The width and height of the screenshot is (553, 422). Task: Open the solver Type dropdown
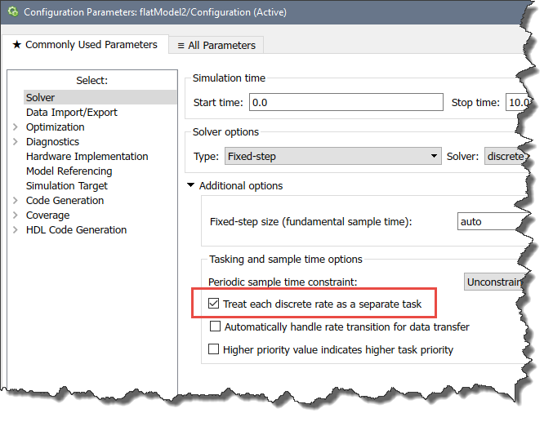pyautogui.click(x=332, y=156)
